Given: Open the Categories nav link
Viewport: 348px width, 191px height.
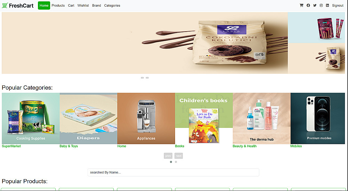Looking at the screenshot, I should pos(112,5).
